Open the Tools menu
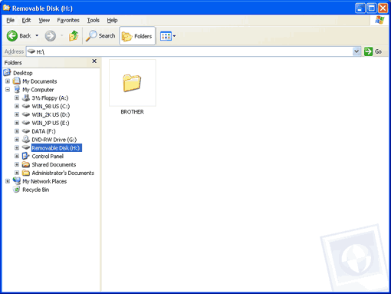 [94, 20]
